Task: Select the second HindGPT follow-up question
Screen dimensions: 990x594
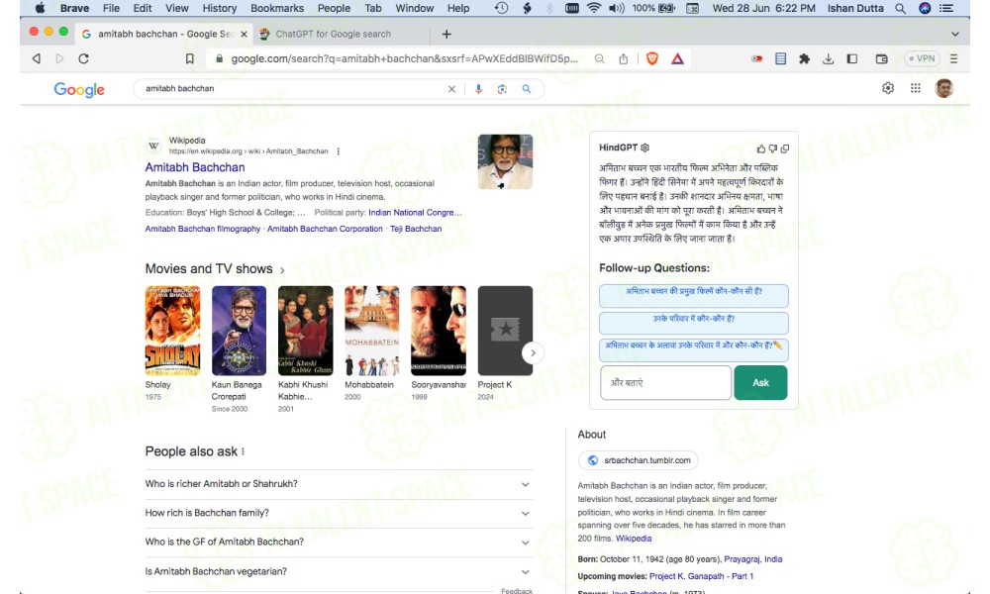Action: pos(693,323)
